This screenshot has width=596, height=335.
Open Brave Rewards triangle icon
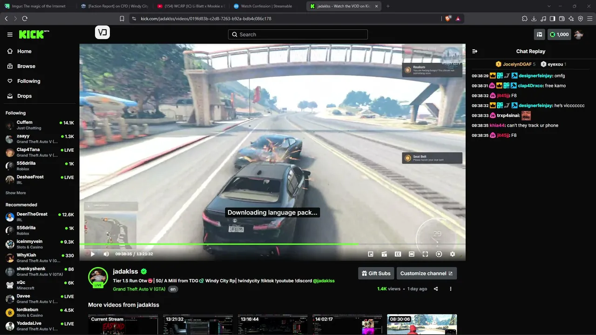[458, 19]
